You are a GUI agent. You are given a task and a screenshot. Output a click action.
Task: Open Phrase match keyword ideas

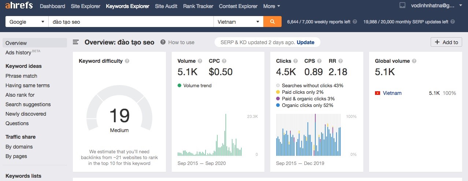tap(21, 76)
